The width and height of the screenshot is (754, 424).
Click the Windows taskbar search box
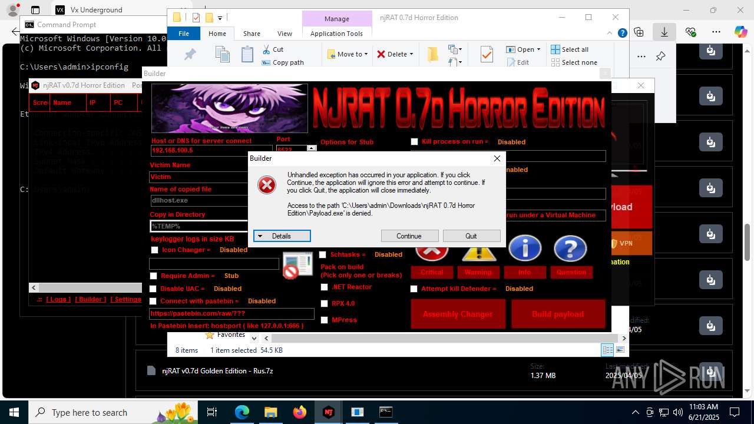(x=114, y=412)
